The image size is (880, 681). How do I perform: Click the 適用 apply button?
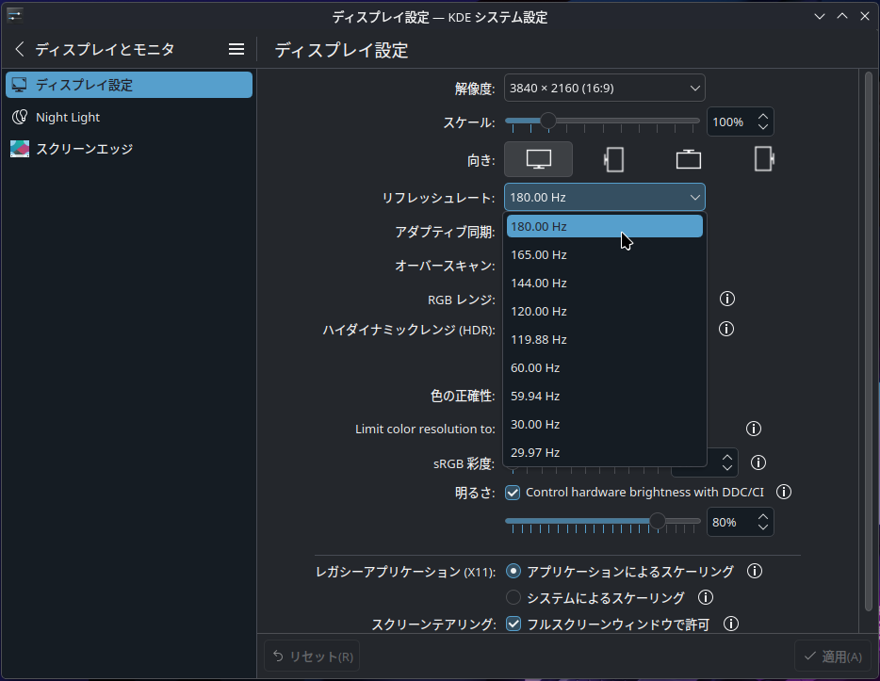coord(832,656)
